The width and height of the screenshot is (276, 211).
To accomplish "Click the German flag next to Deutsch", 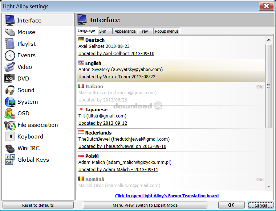I will [81, 40].
